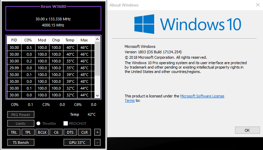Click the 42°C package temperature value

point(91,114)
